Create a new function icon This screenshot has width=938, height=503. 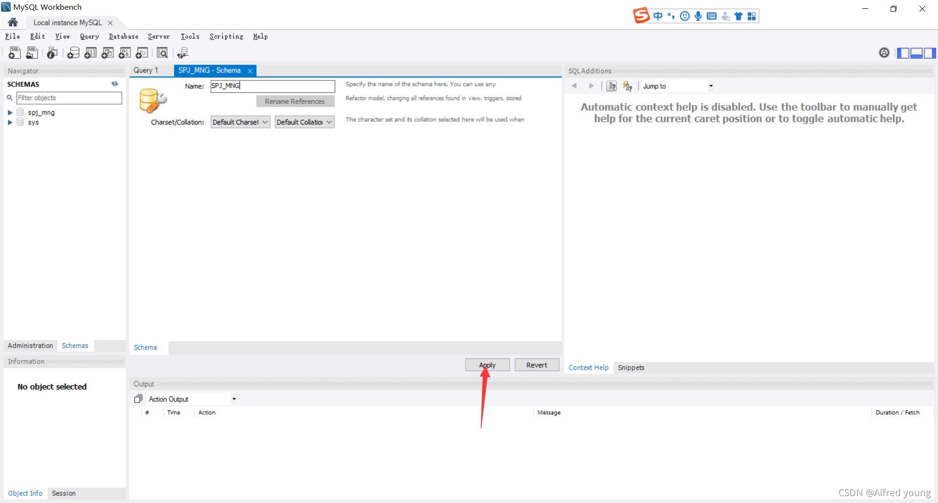pyautogui.click(x=142, y=53)
